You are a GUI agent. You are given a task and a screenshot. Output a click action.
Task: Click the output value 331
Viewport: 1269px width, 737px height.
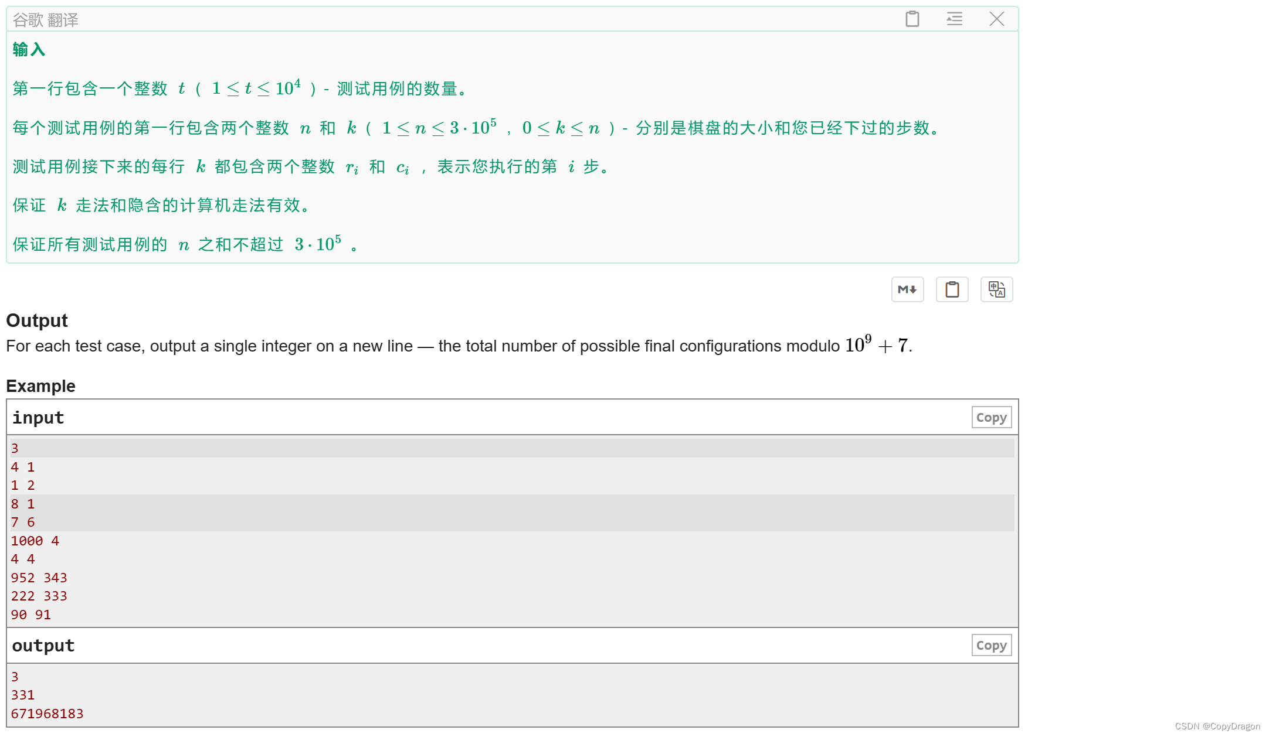tap(23, 695)
